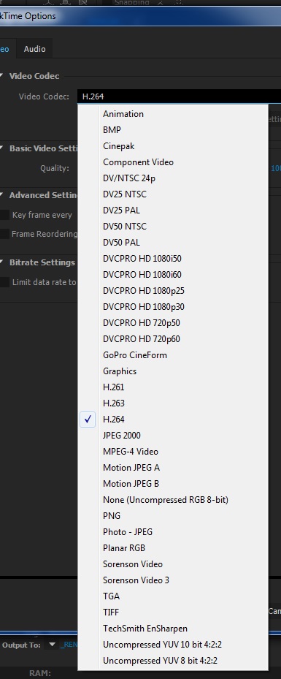Screen dimensions: 281x679
Task: Select H.264 checkmark entry in codec list
Action: coord(173,420)
